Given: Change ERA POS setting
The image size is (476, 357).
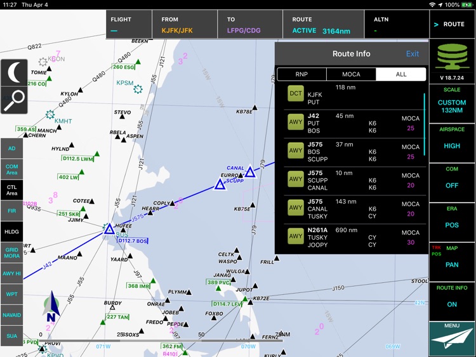Looking at the screenshot, I should tap(452, 222).
